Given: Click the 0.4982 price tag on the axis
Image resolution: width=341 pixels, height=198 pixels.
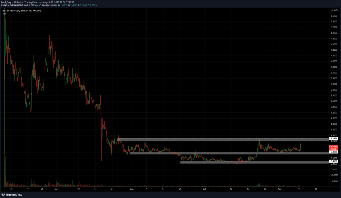Looking at the screenshot, I should pyautogui.click(x=334, y=161).
